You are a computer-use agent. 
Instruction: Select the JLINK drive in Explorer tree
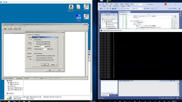pos(12,86)
